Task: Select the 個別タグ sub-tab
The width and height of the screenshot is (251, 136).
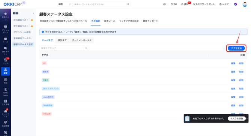Action: pyautogui.click(x=62, y=40)
